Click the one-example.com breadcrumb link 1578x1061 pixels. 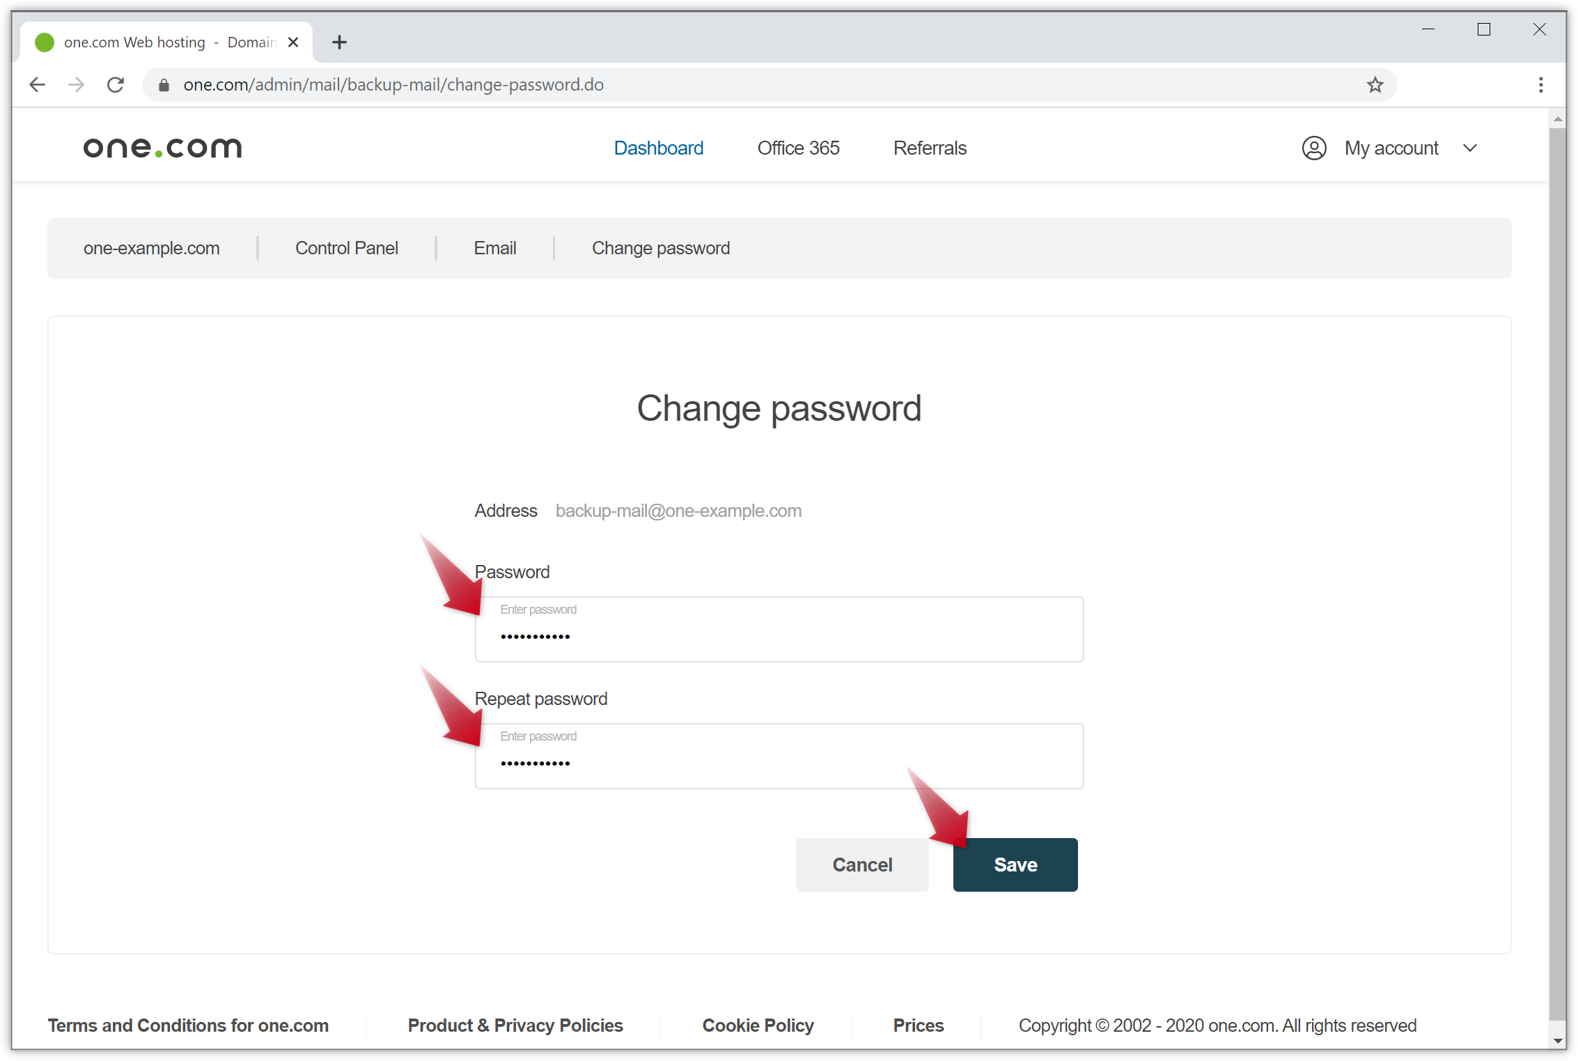(x=150, y=247)
